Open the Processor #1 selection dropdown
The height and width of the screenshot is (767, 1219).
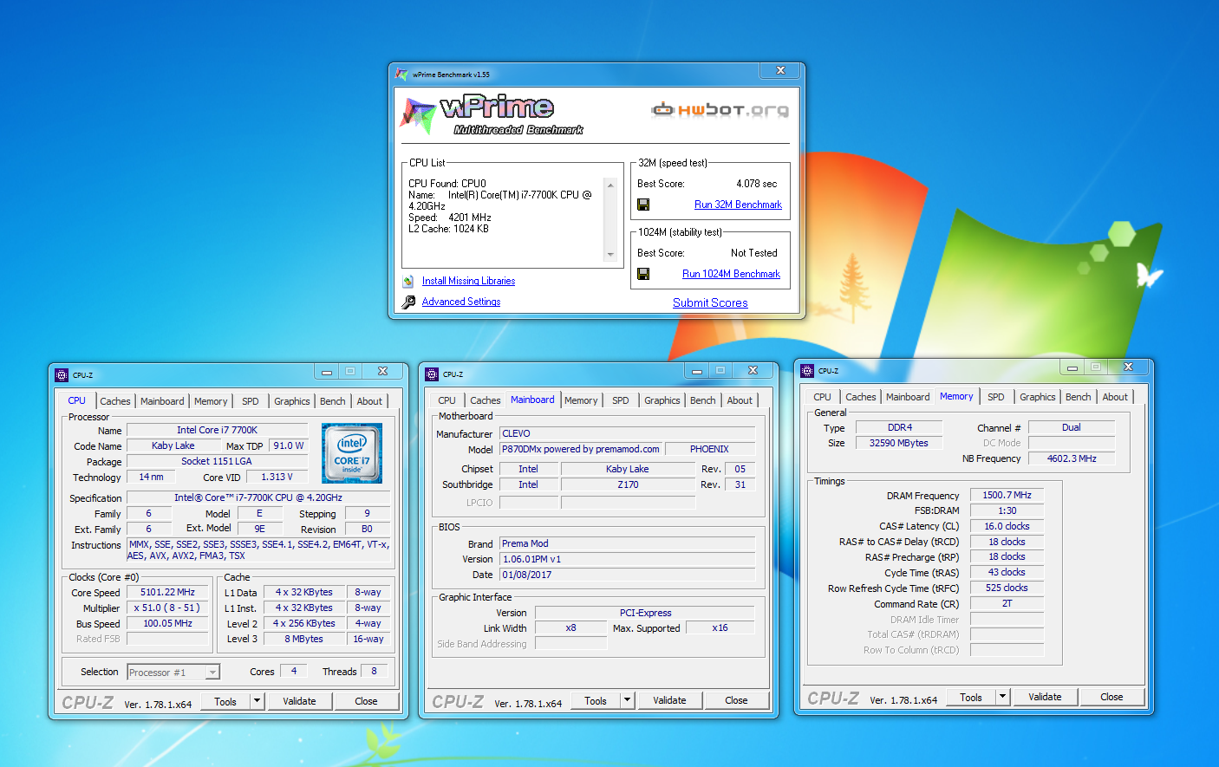pyautogui.click(x=212, y=673)
